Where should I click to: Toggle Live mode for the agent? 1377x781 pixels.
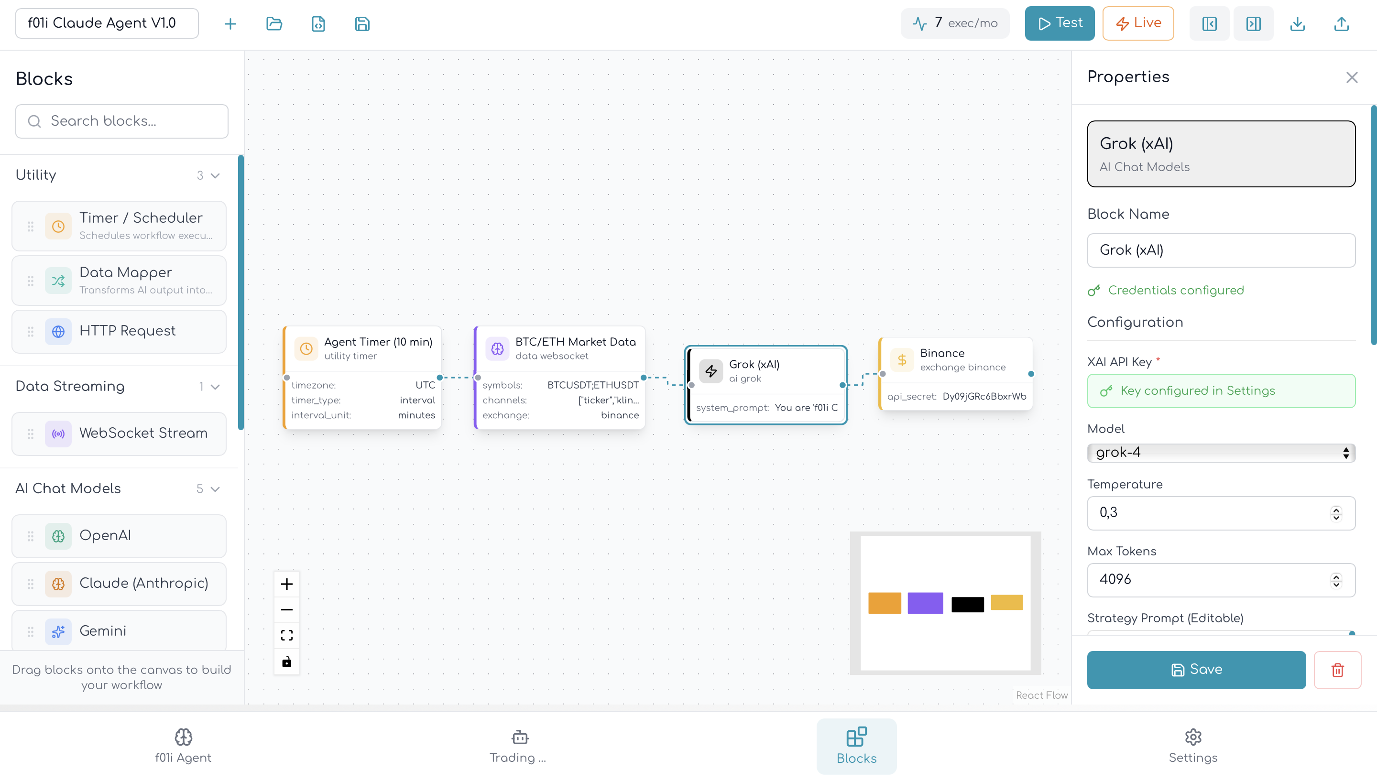(x=1138, y=23)
